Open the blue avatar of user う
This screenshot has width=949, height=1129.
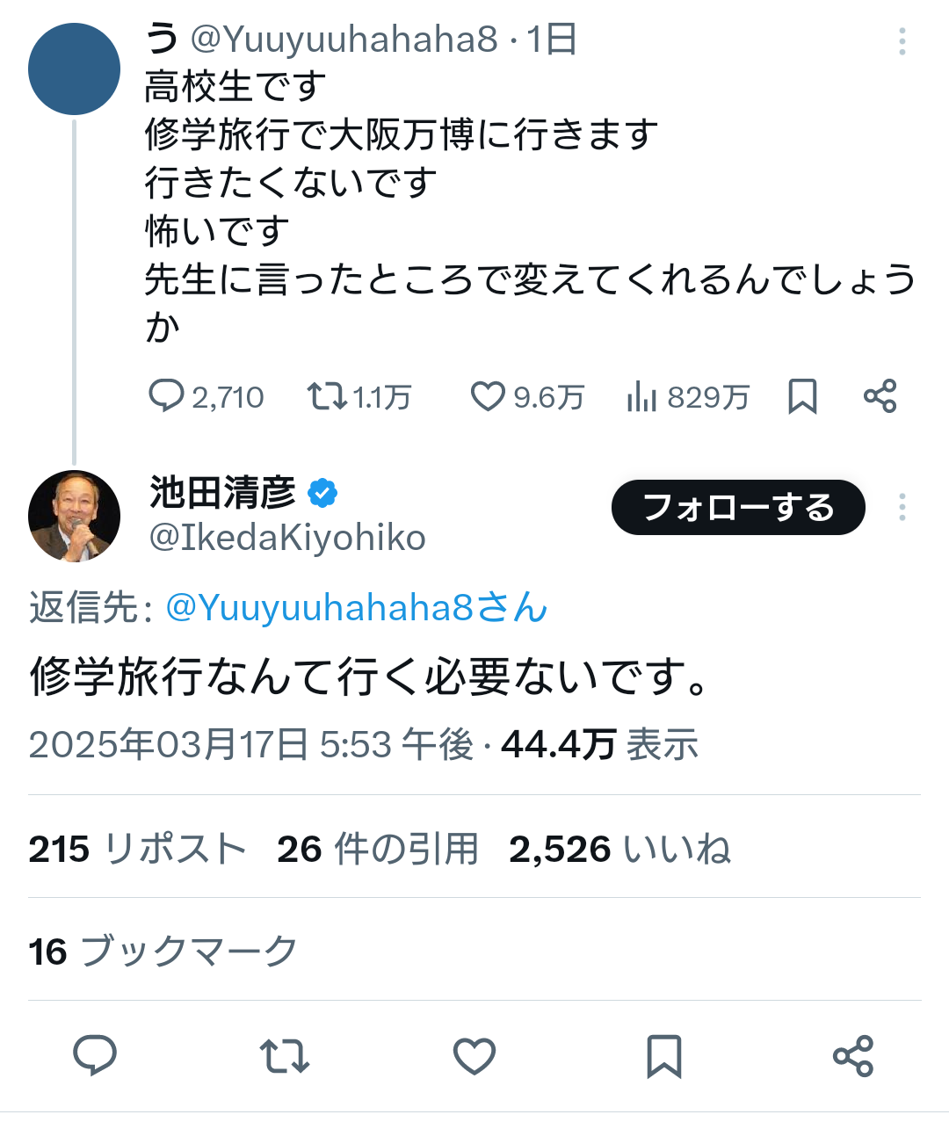(74, 69)
